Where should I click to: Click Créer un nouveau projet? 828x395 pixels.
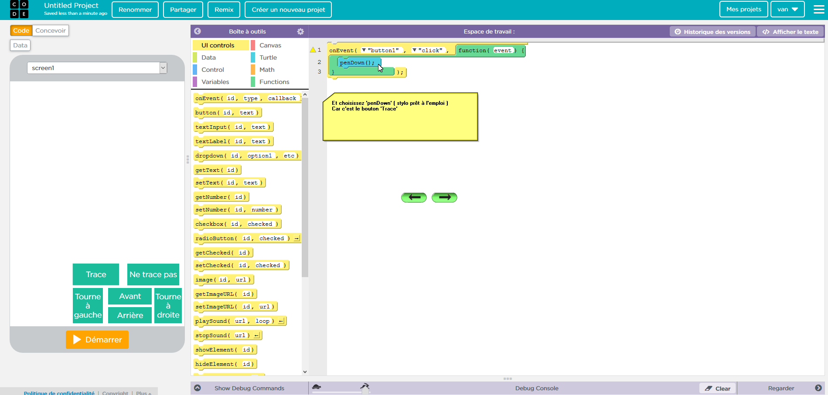point(288,10)
